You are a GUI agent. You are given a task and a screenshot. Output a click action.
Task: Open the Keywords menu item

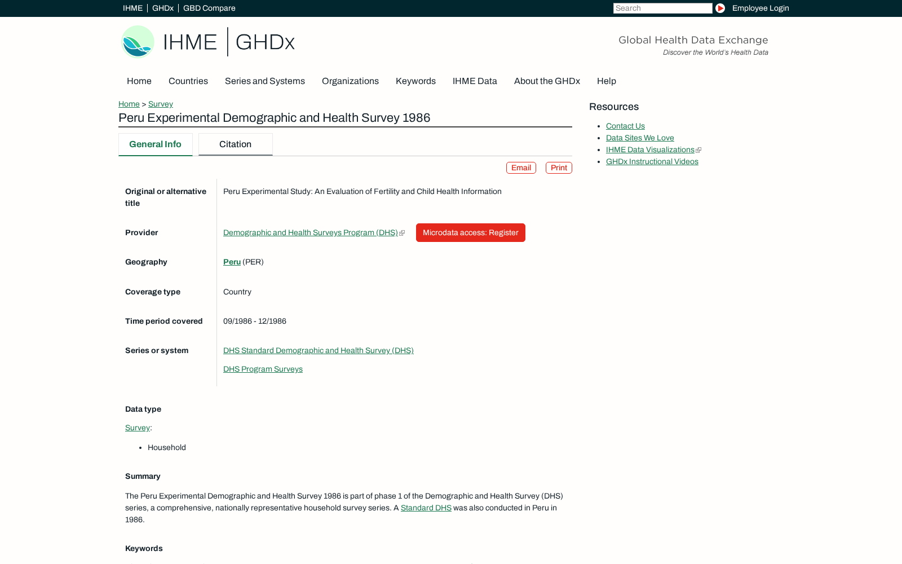click(415, 81)
